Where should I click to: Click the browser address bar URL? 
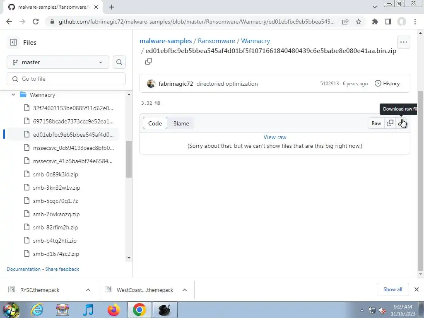pos(197,22)
